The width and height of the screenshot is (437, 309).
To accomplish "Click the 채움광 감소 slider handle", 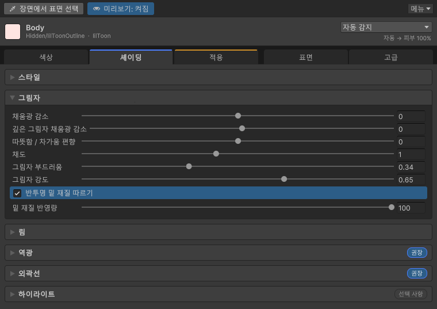I will tap(237, 116).
